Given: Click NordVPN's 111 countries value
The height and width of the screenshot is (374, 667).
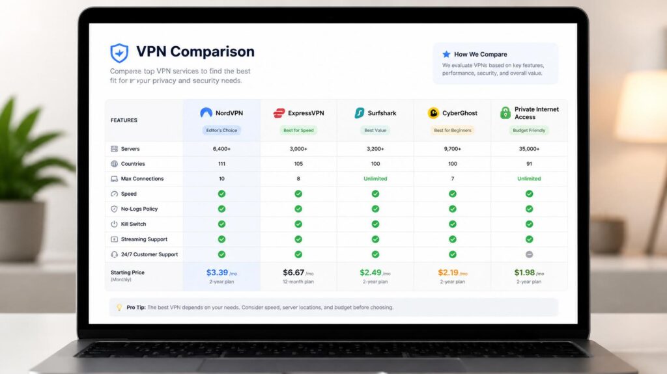Looking at the screenshot, I should (221, 164).
